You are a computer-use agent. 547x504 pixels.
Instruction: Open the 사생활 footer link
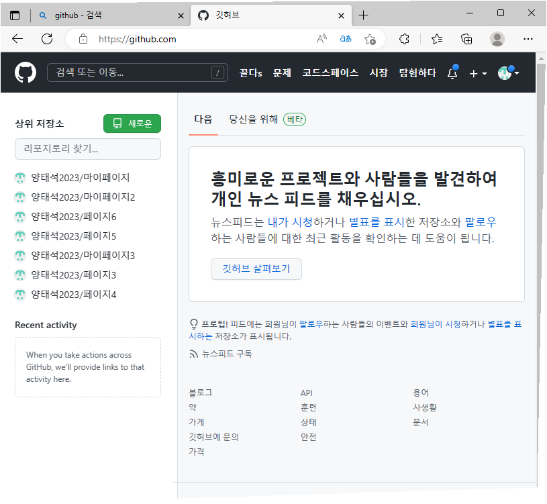point(425,407)
